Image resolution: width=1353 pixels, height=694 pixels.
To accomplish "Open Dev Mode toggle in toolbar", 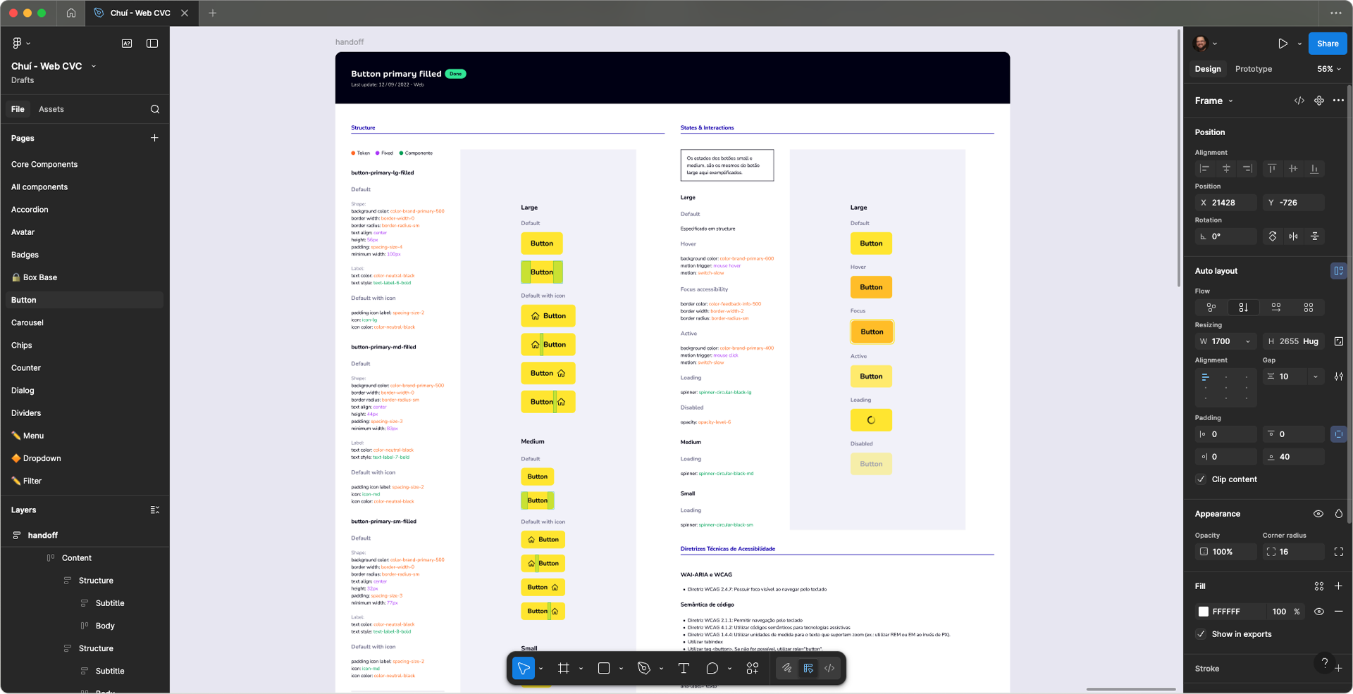I will tap(829, 668).
